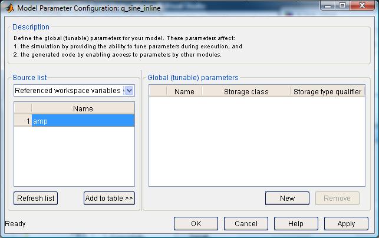
Task: Click the Storage type qualifier column header
Action: pos(328,91)
